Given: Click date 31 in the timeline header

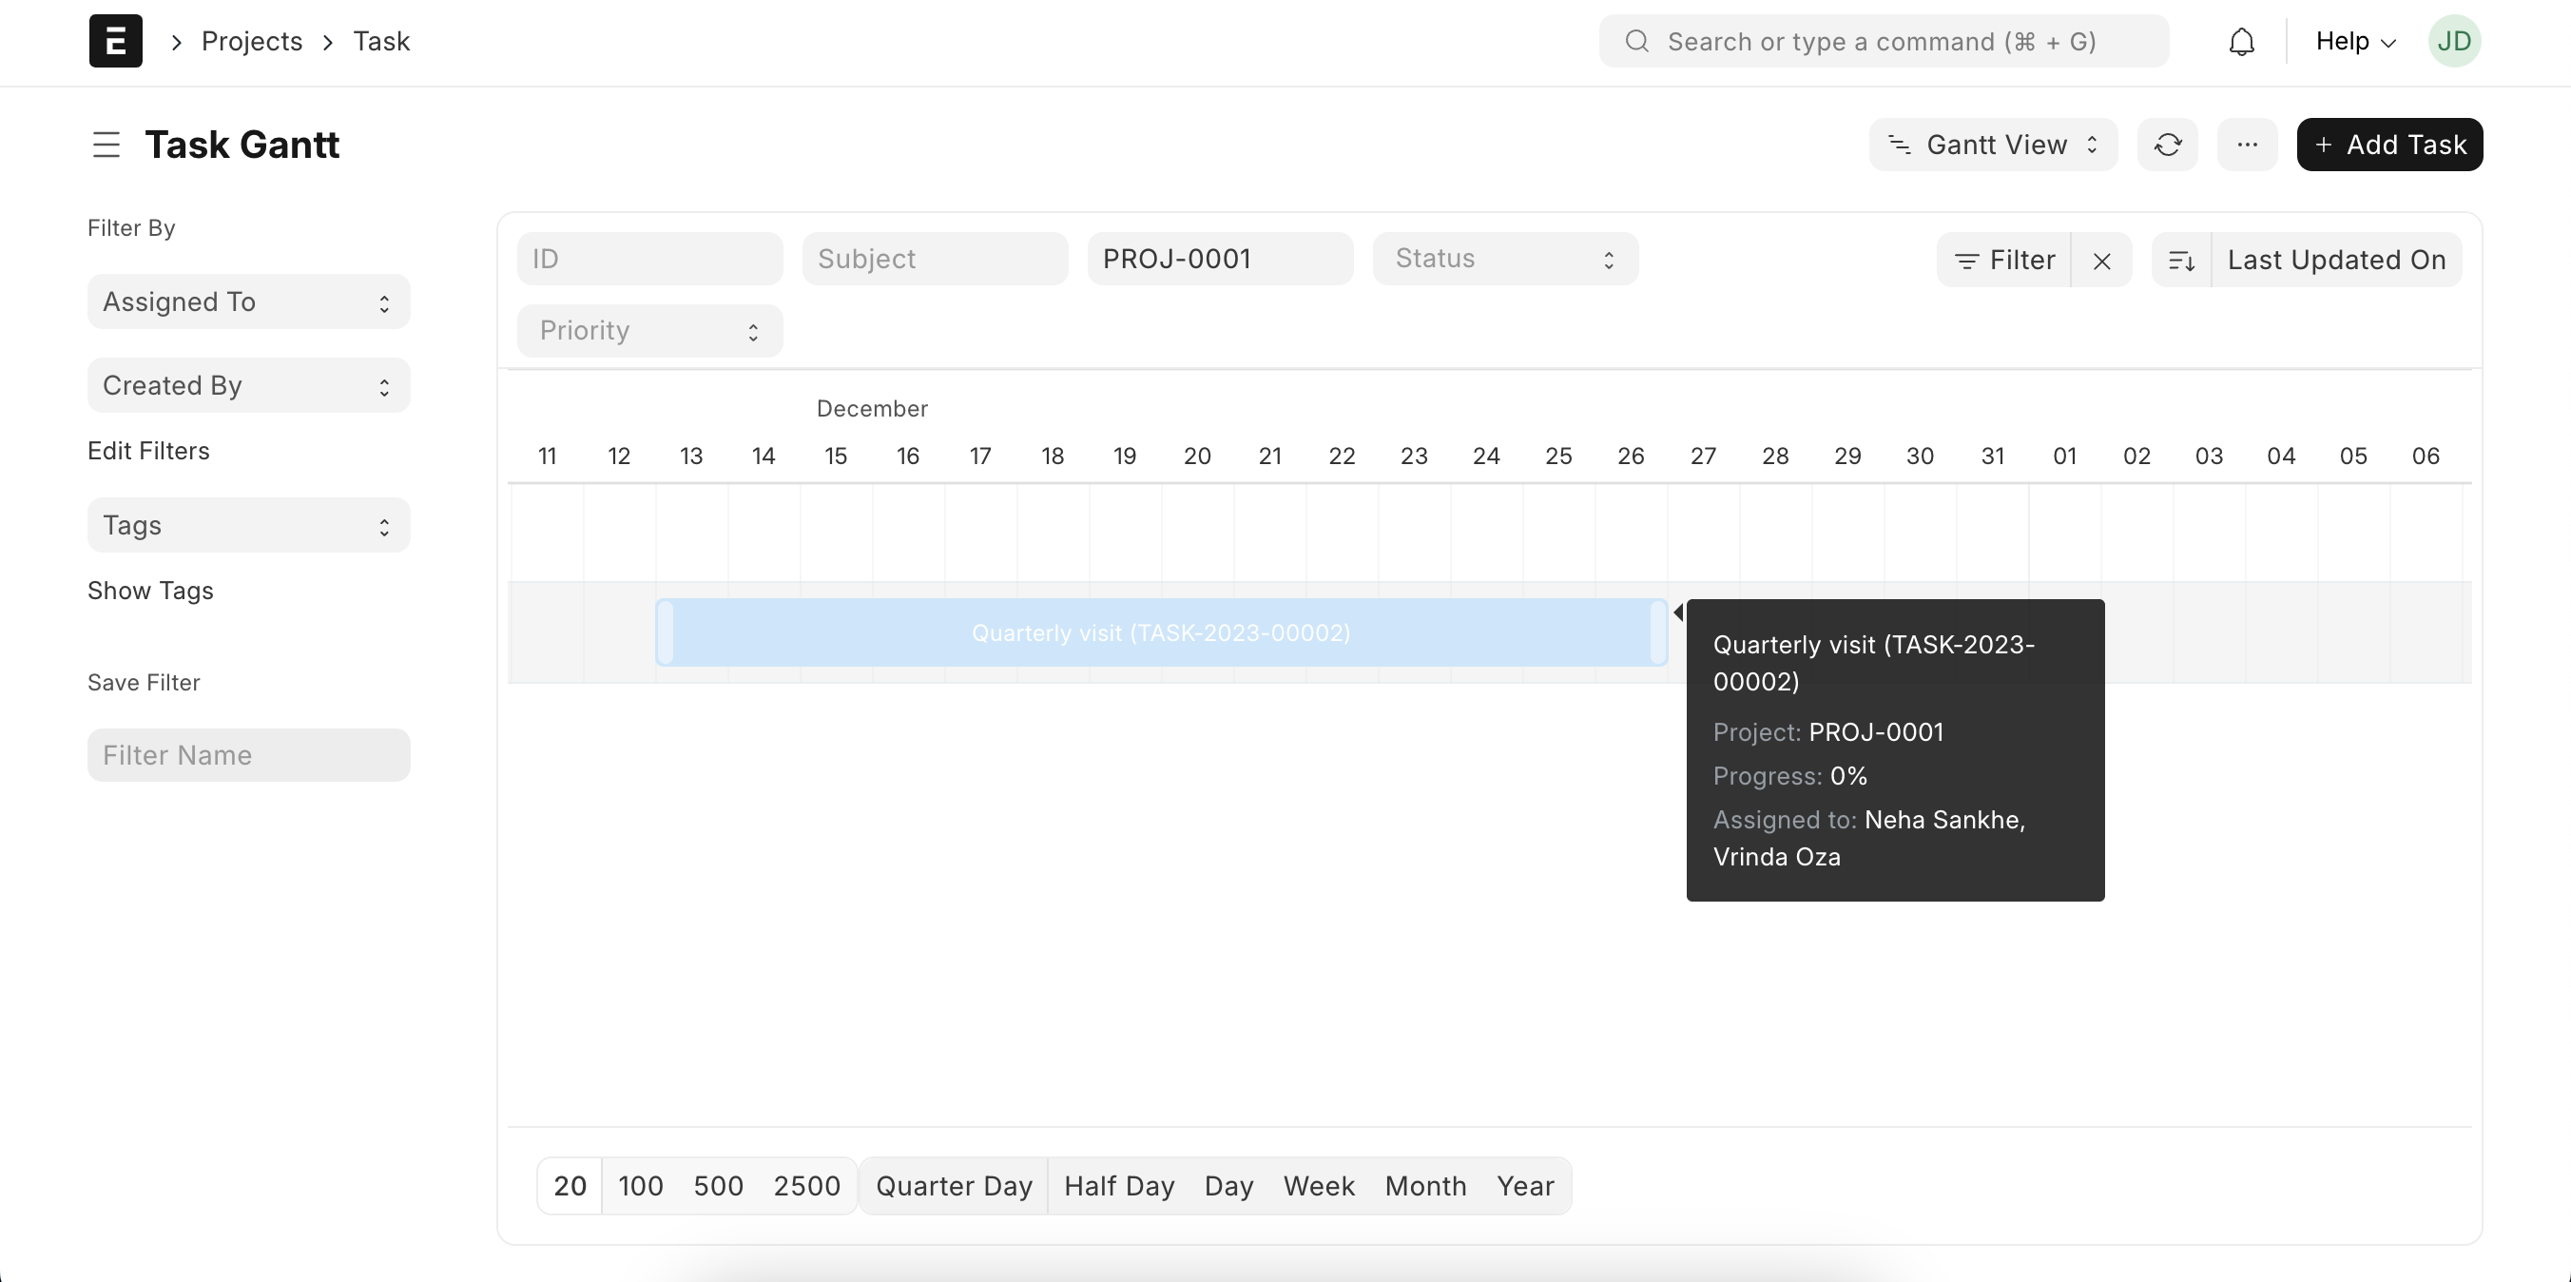Looking at the screenshot, I should click(x=1992, y=456).
